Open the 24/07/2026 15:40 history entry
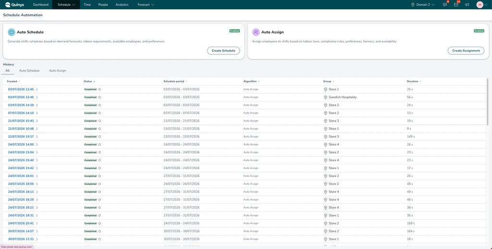The height and width of the screenshot is (249, 492). 21,160
